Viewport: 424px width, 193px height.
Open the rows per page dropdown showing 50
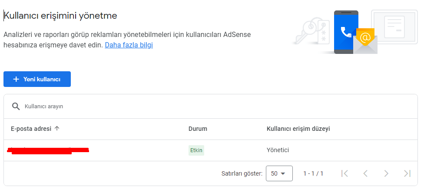[x=279, y=173]
